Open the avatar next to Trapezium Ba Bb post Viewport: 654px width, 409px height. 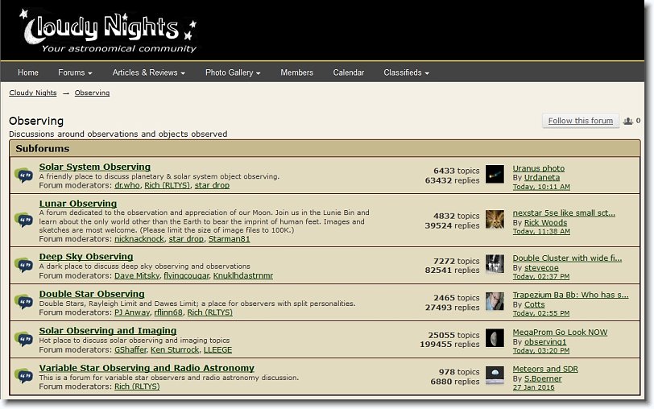(x=495, y=301)
